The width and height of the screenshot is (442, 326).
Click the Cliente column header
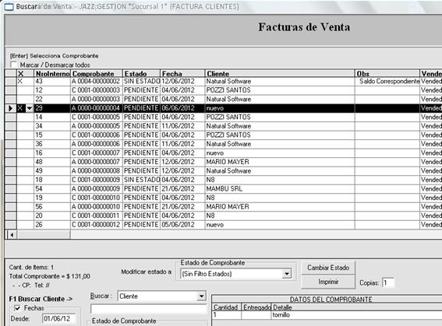point(280,74)
